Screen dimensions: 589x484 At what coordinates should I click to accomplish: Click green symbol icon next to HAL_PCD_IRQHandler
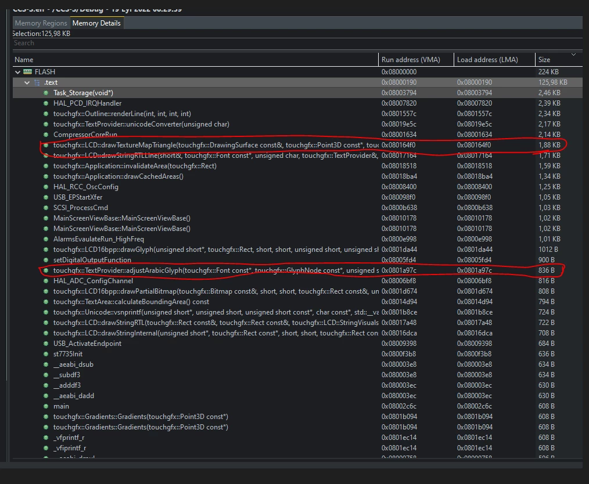coord(46,103)
